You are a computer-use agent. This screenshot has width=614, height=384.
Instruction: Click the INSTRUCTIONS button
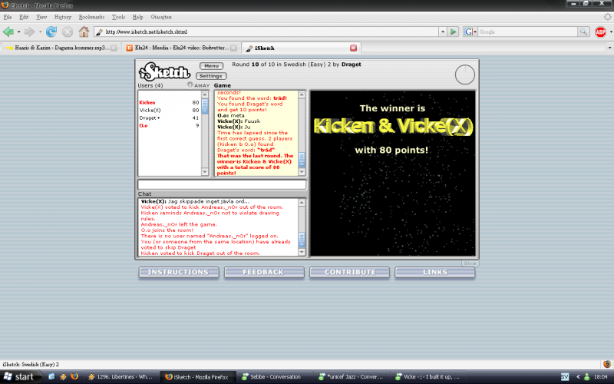177,272
